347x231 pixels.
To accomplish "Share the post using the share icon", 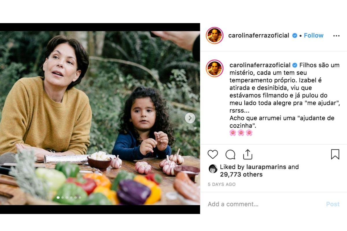I will pos(248,154).
